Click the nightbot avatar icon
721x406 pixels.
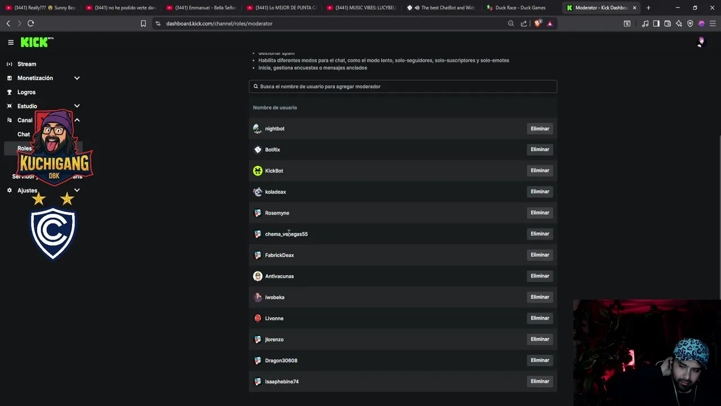click(x=257, y=129)
